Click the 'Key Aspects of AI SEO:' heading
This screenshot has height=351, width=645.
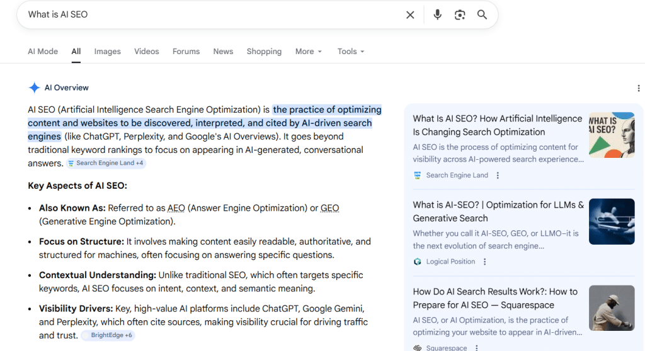point(77,186)
